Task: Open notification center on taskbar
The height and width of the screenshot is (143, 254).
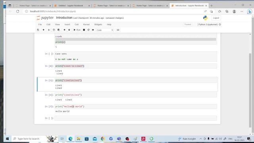Action: (x=249, y=139)
